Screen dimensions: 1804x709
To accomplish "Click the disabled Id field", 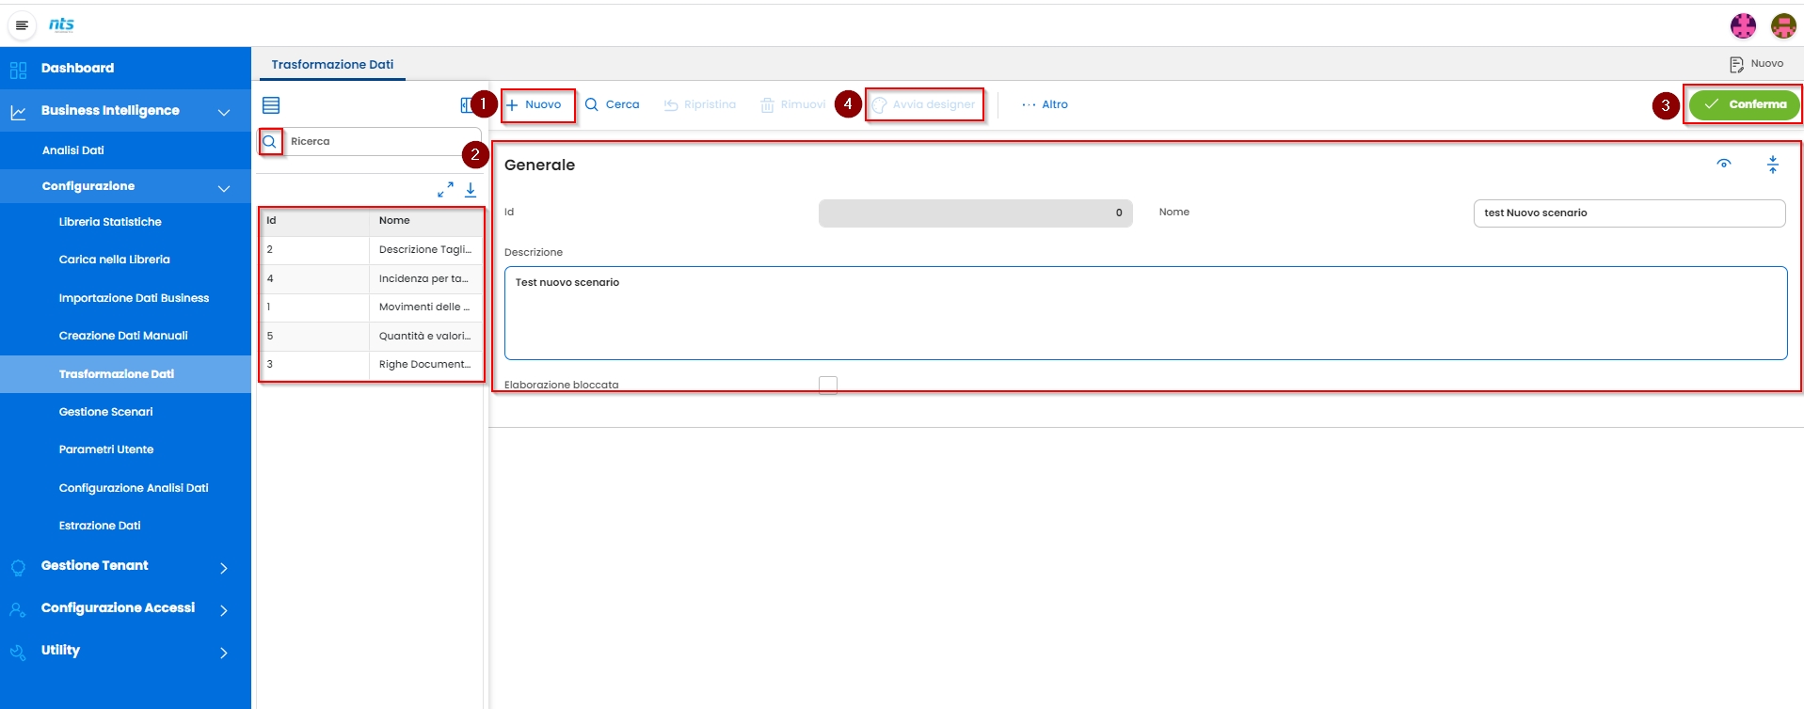I will (x=975, y=213).
